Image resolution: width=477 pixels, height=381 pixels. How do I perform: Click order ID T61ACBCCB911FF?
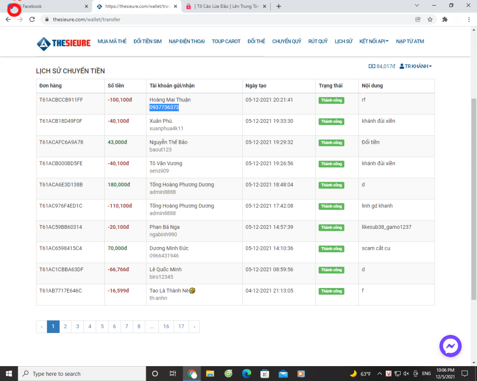pyautogui.click(x=61, y=100)
